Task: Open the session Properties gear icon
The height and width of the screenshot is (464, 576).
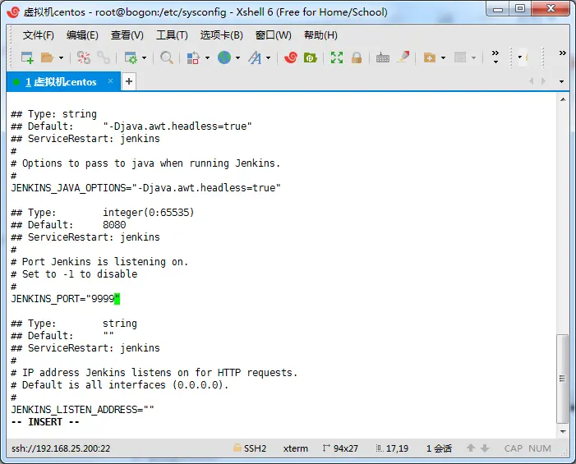Action: point(131,57)
